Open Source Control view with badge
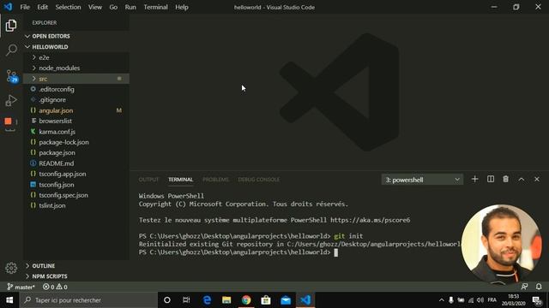Image resolution: width=549 pixels, height=308 pixels. 11,76
